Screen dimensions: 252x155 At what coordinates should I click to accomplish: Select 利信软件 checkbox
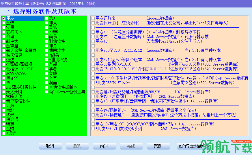coord(46,41)
